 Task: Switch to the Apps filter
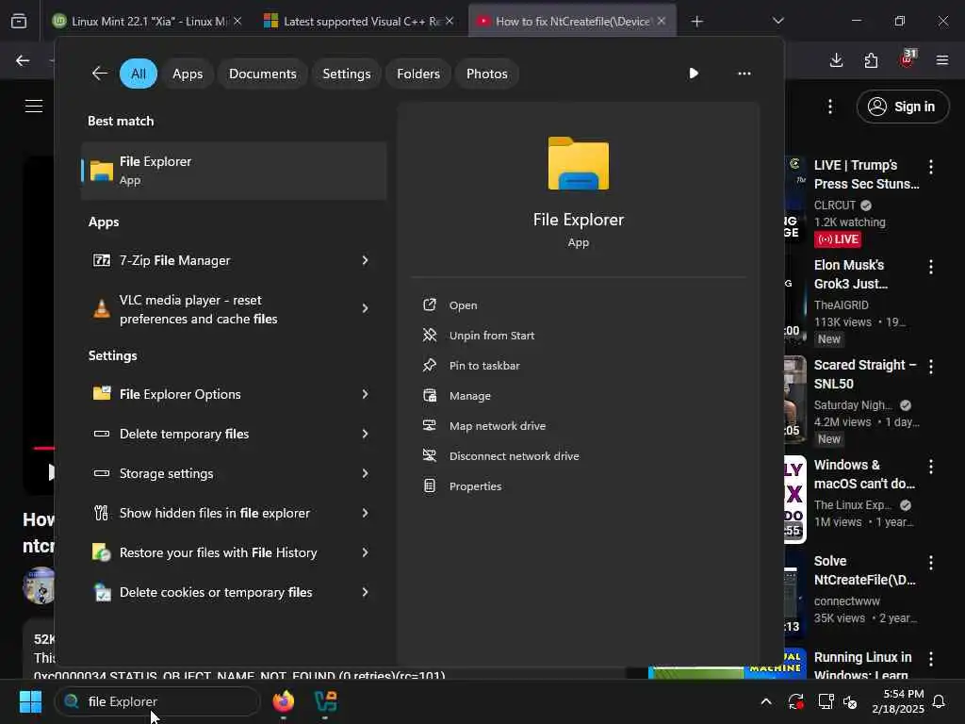coord(188,74)
